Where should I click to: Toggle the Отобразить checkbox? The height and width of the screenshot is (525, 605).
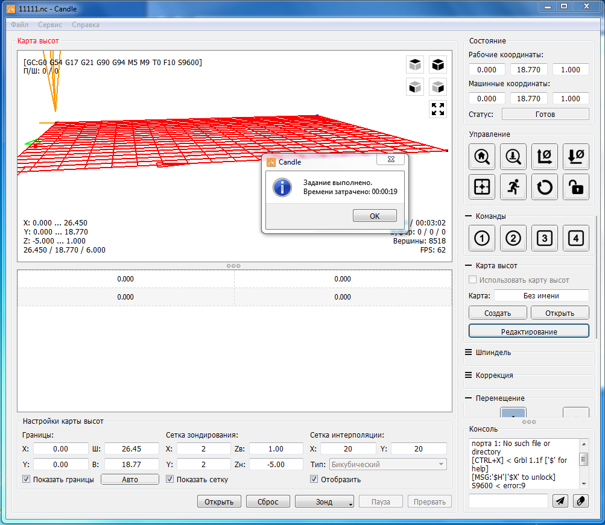click(x=314, y=479)
